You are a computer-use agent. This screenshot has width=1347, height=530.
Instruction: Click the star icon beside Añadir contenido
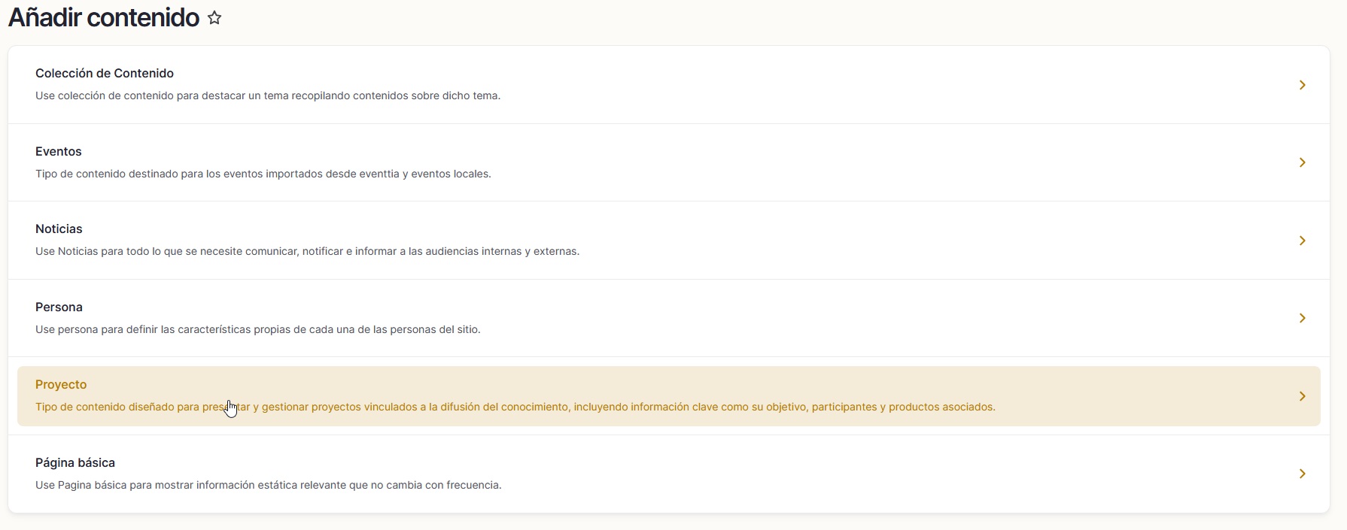coord(214,19)
